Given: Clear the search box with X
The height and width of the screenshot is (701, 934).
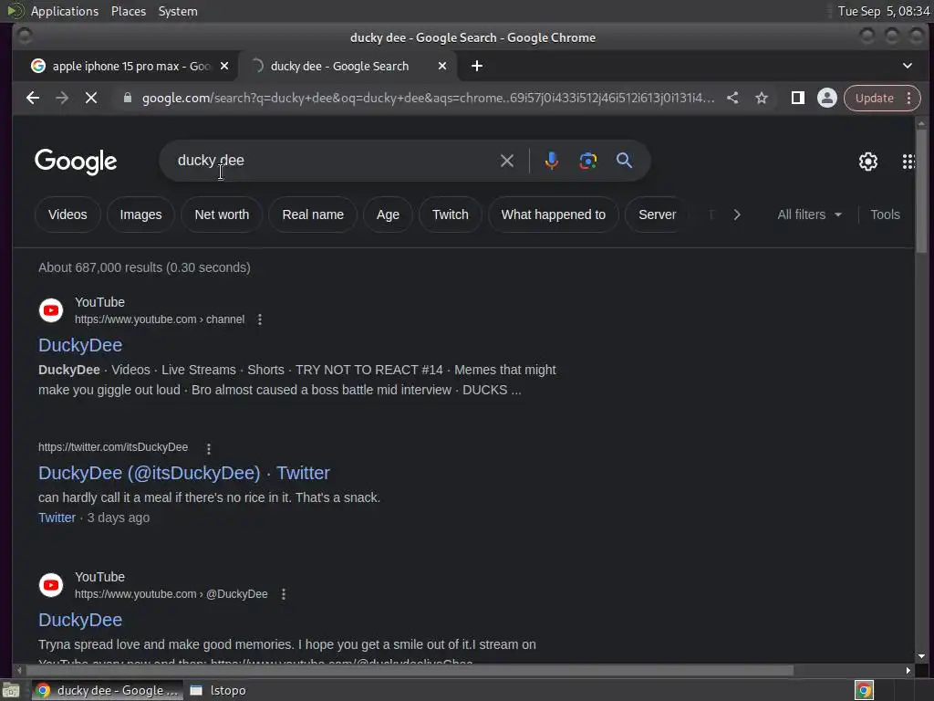Looking at the screenshot, I should tap(507, 161).
